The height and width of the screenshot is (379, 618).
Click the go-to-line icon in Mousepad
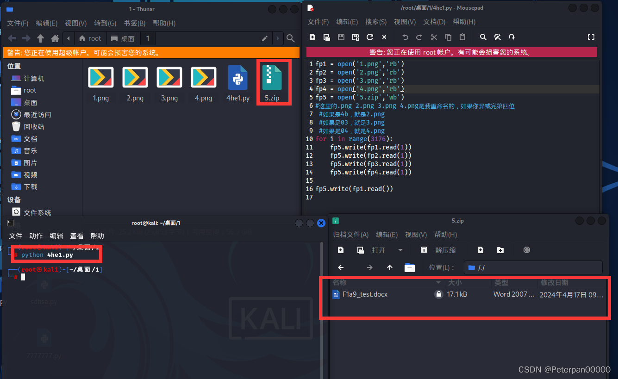coord(512,37)
